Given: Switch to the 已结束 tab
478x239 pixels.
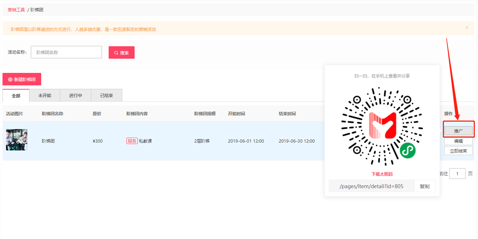Looking at the screenshot, I should click(x=107, y=96).
